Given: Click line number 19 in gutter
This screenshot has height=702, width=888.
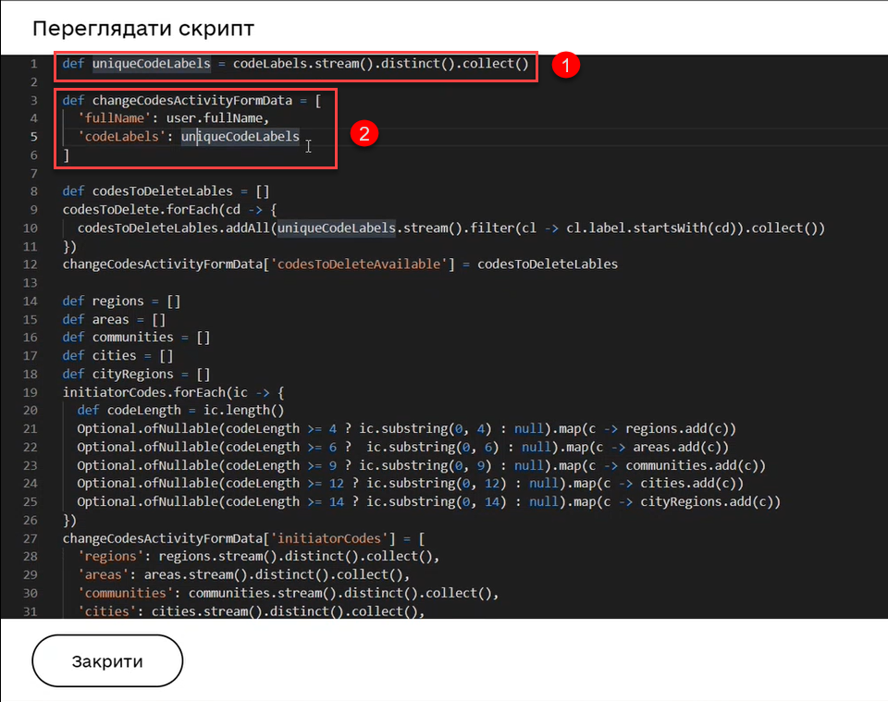Looking at the screenshot, I should pyautogui.click(x=31, y=392).
